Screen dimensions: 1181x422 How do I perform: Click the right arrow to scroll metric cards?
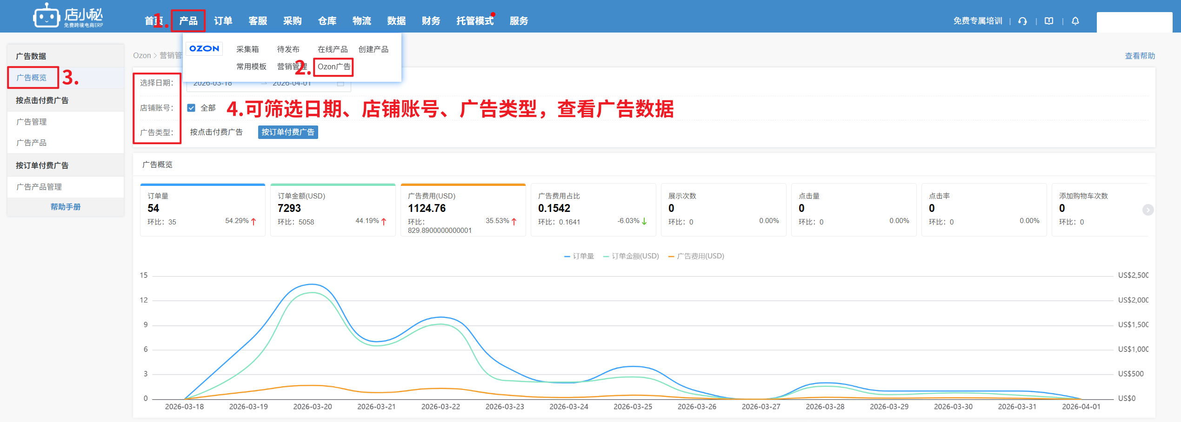click(1148, 210)
